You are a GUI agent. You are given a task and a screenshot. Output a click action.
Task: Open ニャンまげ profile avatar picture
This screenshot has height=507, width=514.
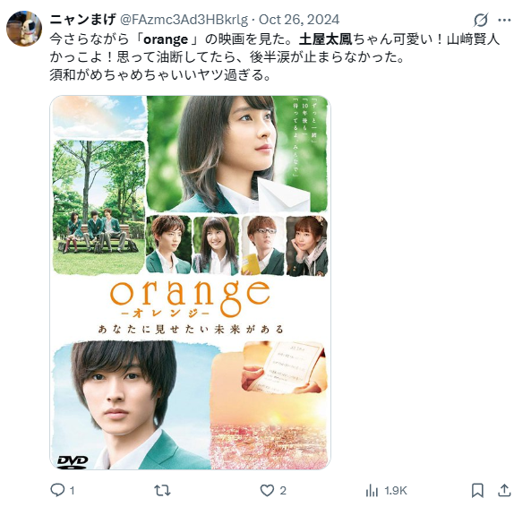coord(24,28)
